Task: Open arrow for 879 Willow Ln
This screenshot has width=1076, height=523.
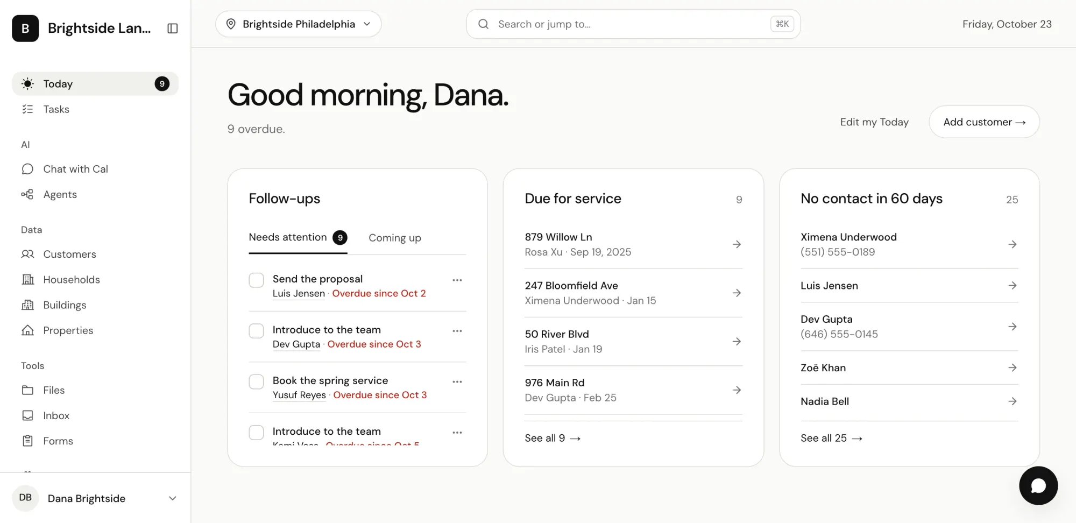Action: (737, 244)
